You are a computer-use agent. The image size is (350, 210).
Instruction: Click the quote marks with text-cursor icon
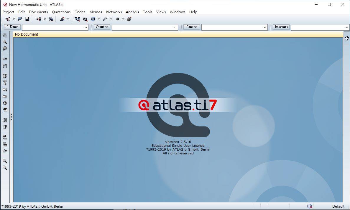click(5, 151)
